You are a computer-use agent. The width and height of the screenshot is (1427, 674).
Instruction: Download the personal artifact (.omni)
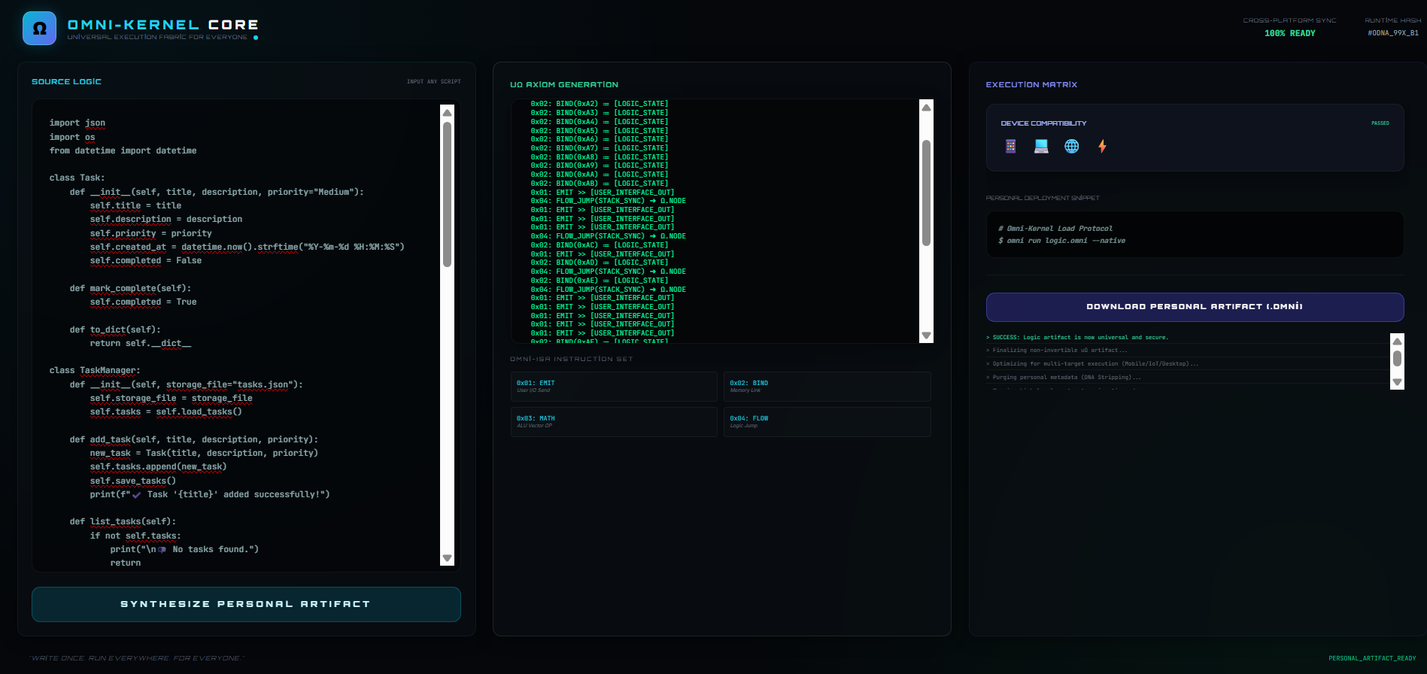pyautogui.click(x=1195, y=307)
